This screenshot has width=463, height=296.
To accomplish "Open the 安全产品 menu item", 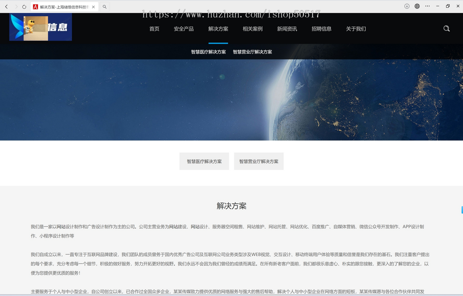I will coord(184,29).
